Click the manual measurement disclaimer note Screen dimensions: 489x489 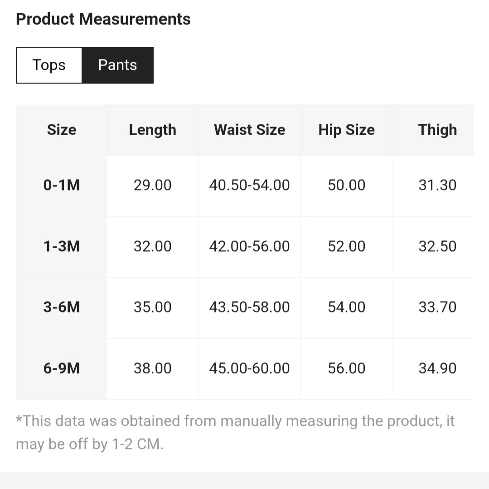[x=235, y=432]
